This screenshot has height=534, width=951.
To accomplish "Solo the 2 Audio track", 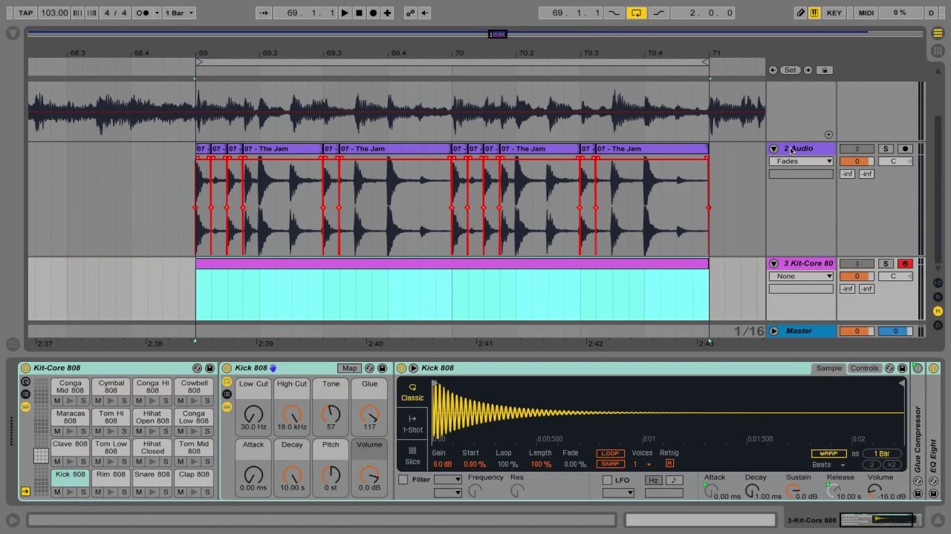I will 886,149.
